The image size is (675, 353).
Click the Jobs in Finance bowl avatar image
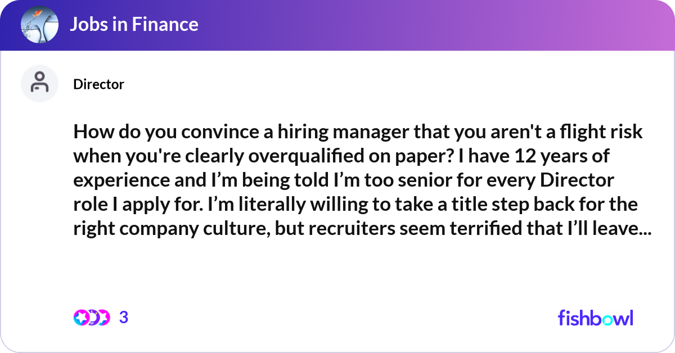[x=39, y=24]
